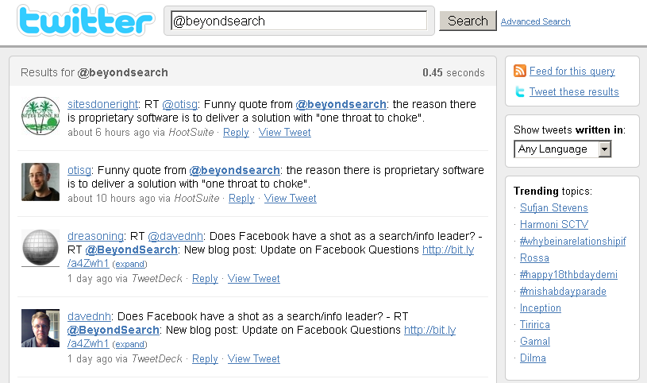Image resolution: width=647 pixels, height=383 pixels.
Task: Click Tweet these results link
Action: coord(574,91)
